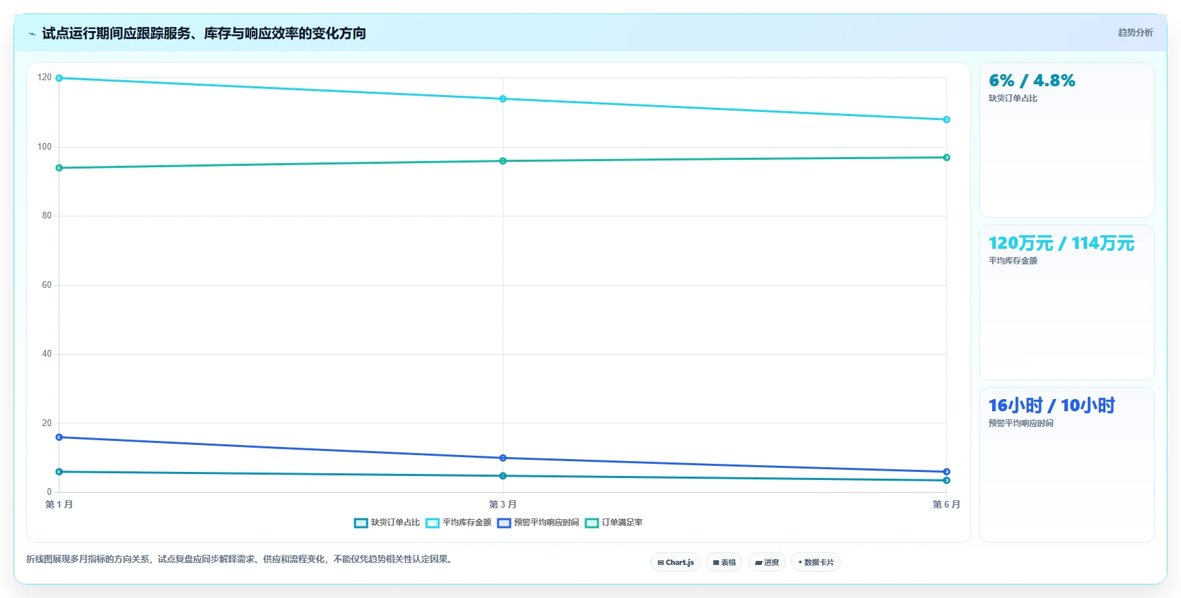Click the 订单满足率 data point at 第 6 月
The height and width of the screenshot is (598, 1181).
(x=946, y=158)
